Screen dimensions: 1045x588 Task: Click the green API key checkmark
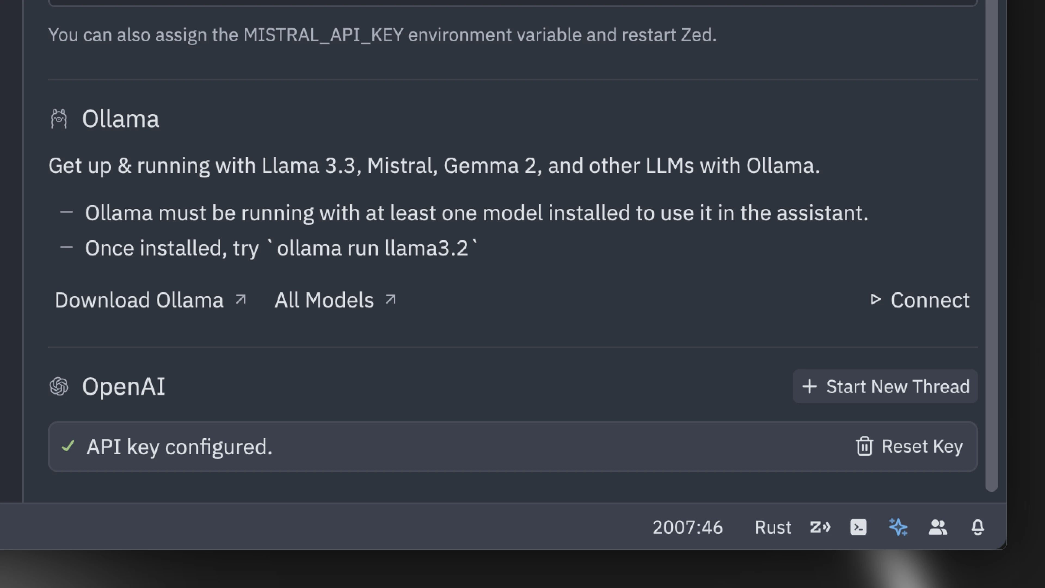68,446
